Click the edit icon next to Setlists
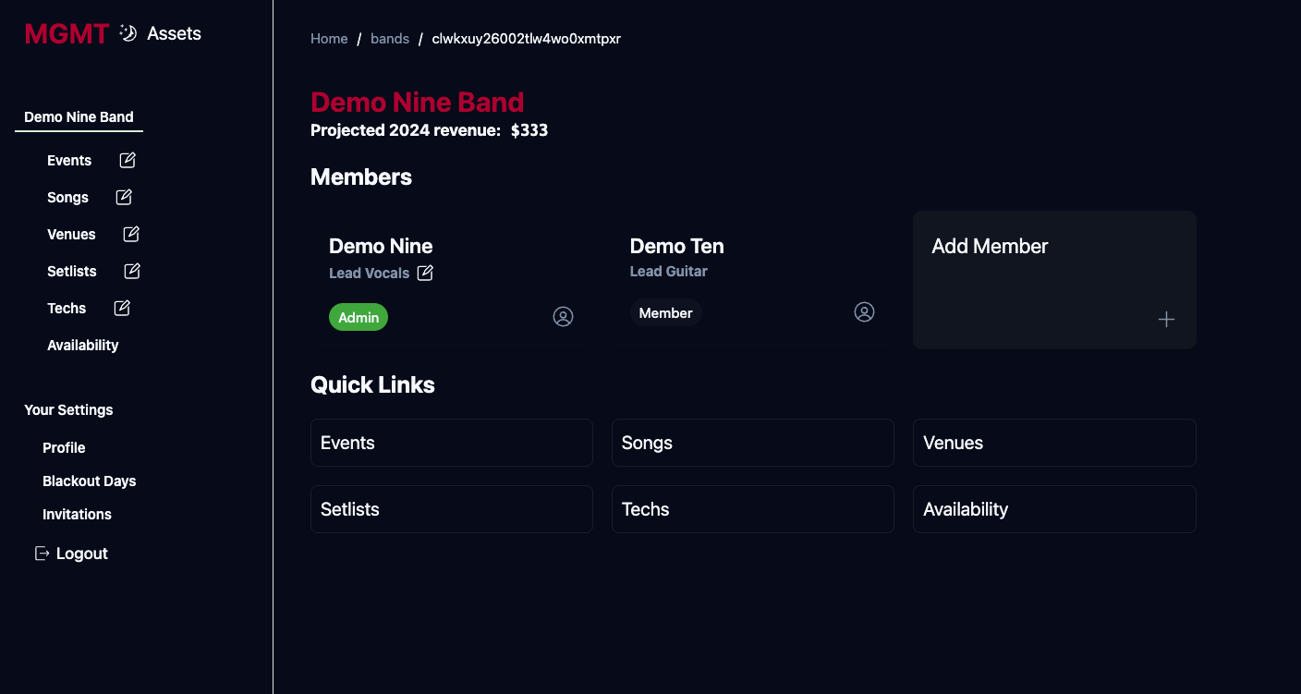The height and width of the screenshot is (694, 1301). 132,271
